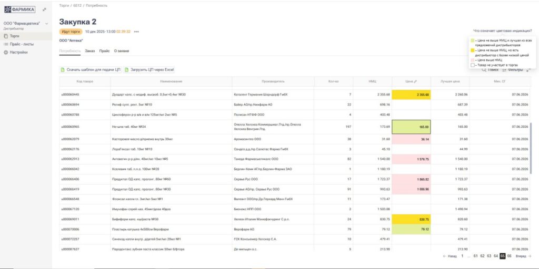Click the expand table icon beside Фильтры
The width and height of the screenshot is (539, 269).
click(528, 70)
